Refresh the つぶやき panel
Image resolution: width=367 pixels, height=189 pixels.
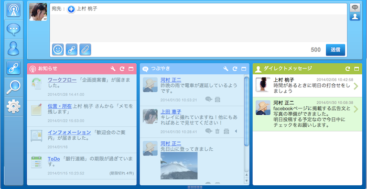(235, 69)
